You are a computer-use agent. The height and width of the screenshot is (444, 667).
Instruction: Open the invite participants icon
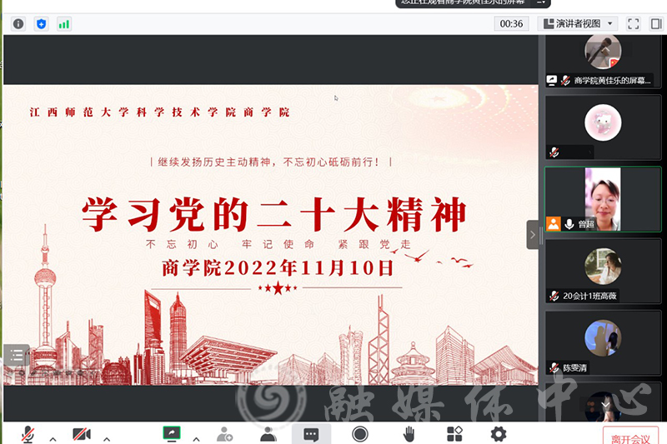[224, 434]
